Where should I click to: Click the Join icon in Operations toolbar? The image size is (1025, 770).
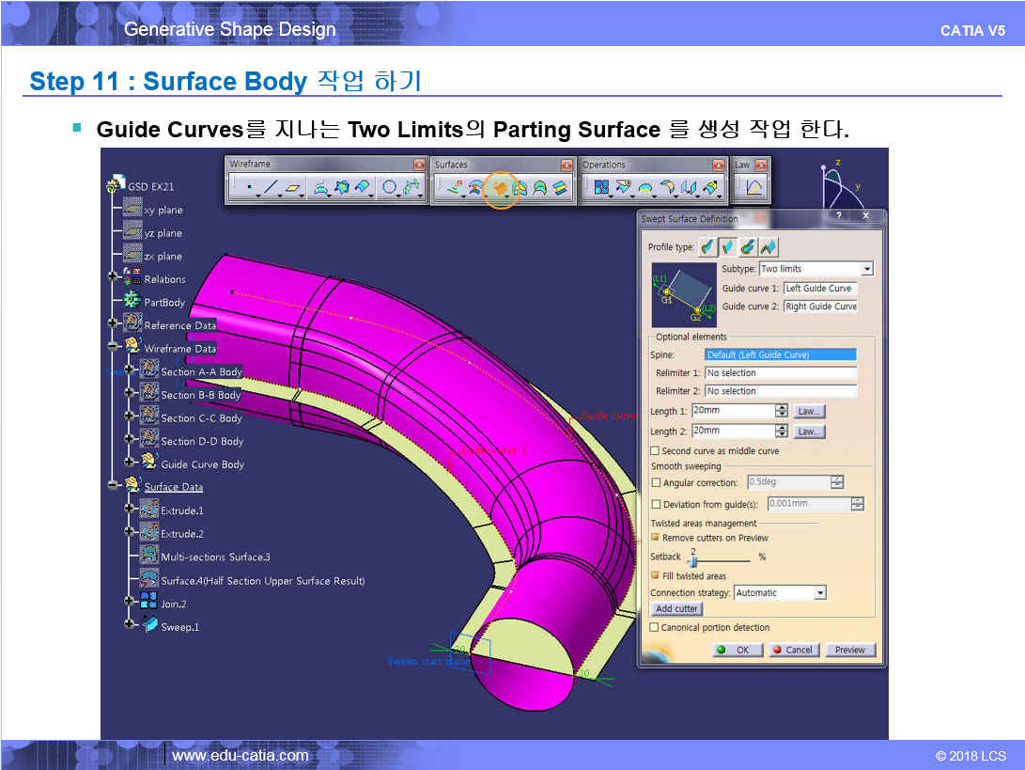(x=601, y=188)
